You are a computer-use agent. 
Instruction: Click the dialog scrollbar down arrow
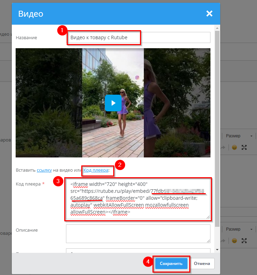tap(217, 249)
